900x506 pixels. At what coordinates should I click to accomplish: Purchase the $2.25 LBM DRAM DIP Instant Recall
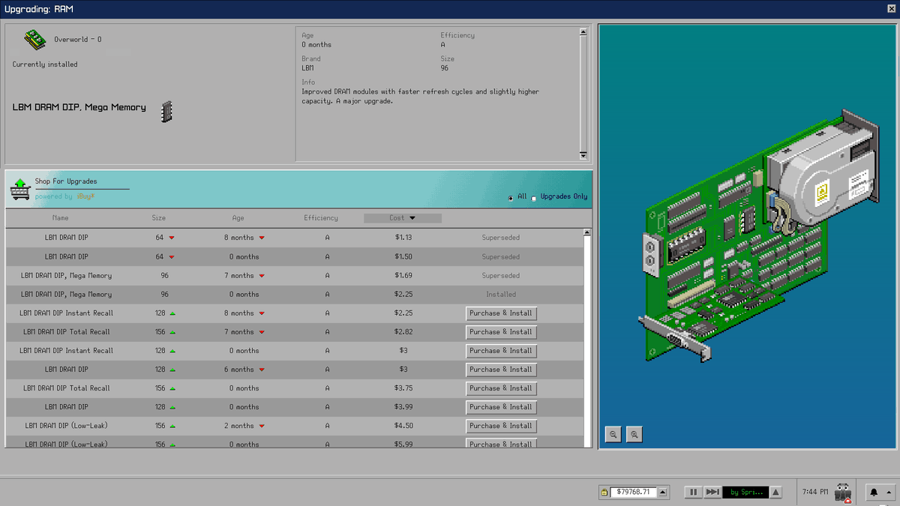pos(501,313)
